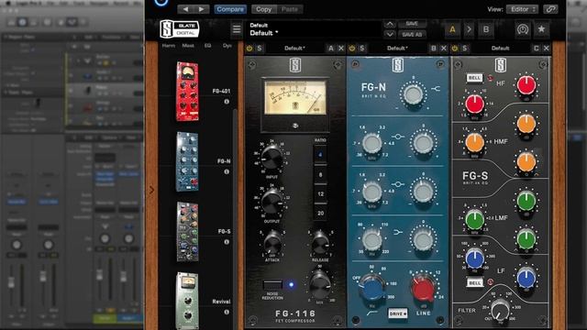Screen dimensions: 587x330
Task: Open slot C Default preset dropdown
Action: [x=500, y=49]
